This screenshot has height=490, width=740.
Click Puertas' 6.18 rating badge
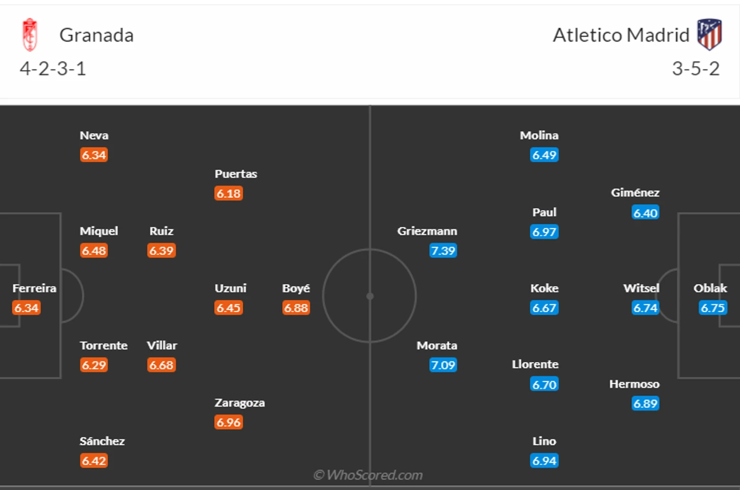(229, 194)
